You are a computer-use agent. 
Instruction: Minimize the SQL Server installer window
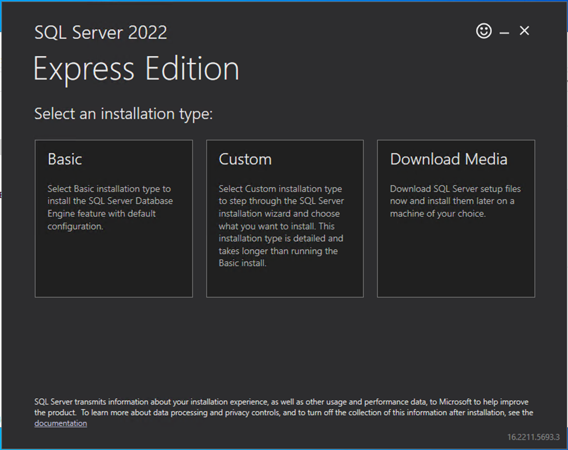[505, 33]
